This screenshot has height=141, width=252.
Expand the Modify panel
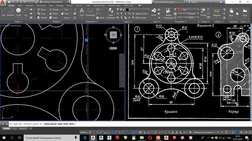click(x=57, y=22)
